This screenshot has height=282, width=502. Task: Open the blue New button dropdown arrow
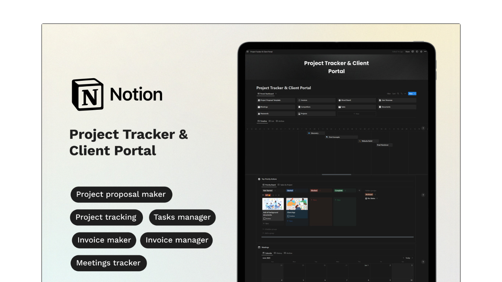(415, 94)
